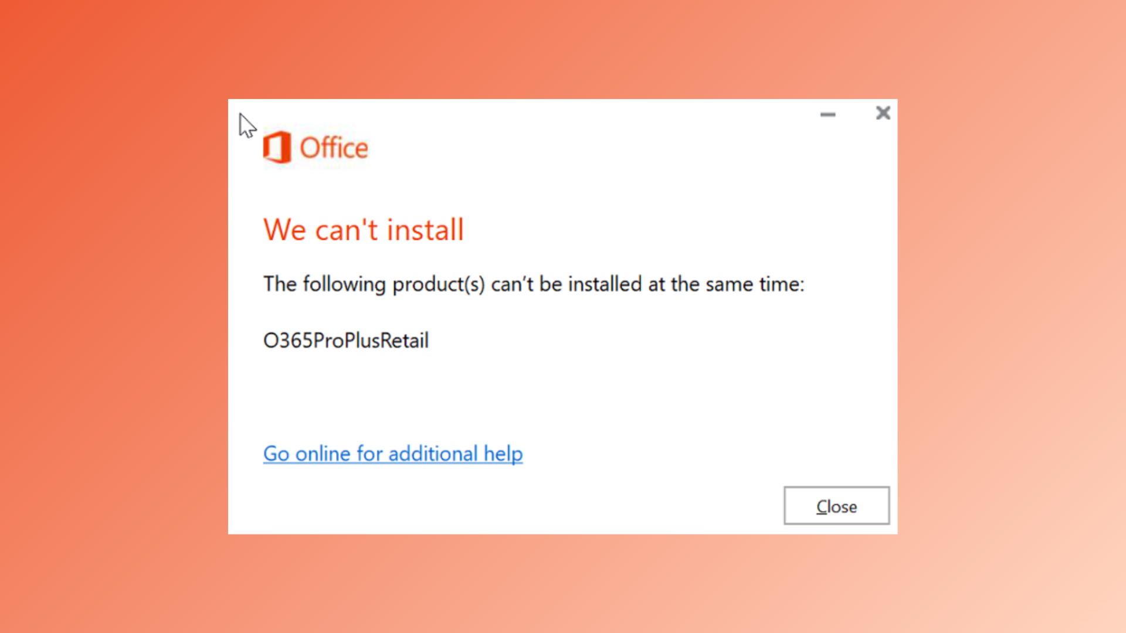1126x633 pixels.
Task: Click the error description text
Action: tap(534, 284)
